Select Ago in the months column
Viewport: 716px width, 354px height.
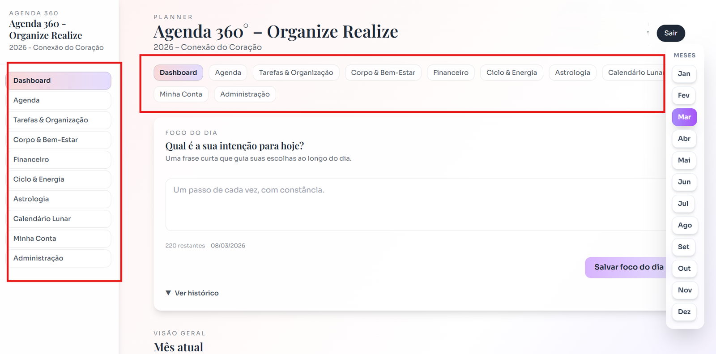tap(685, 225)
